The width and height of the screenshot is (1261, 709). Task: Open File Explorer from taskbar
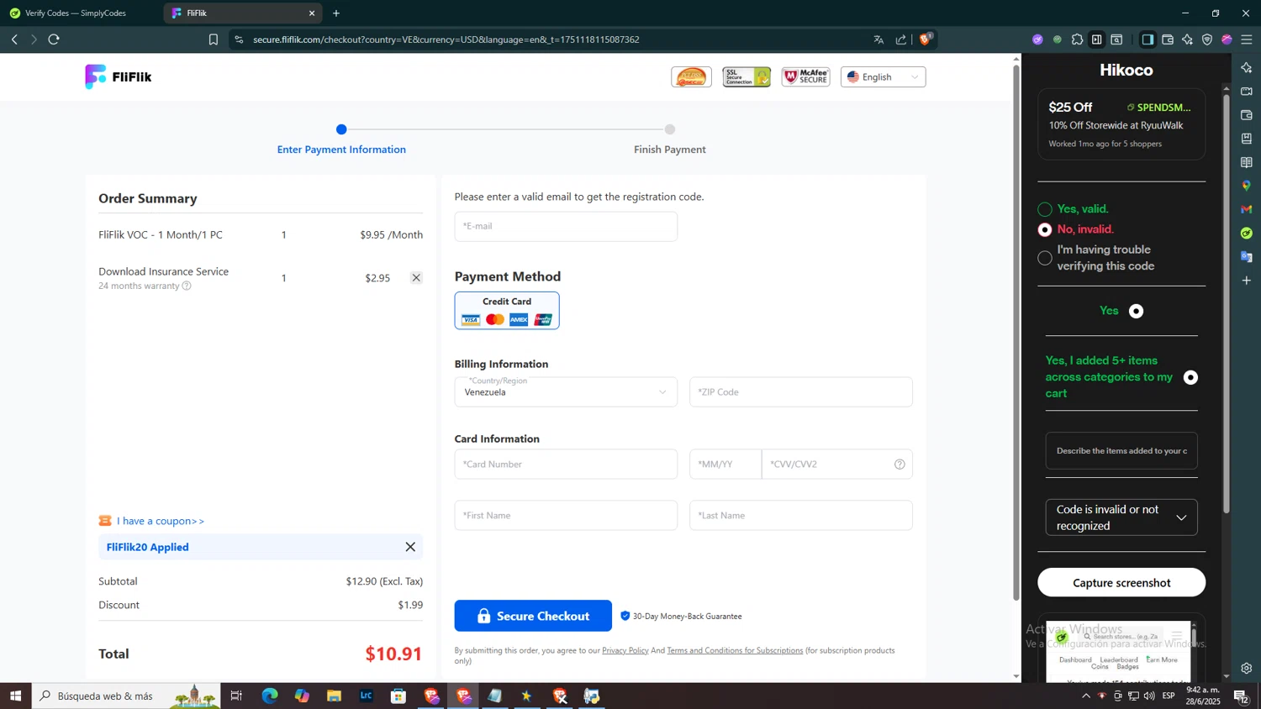coord(334,696)
